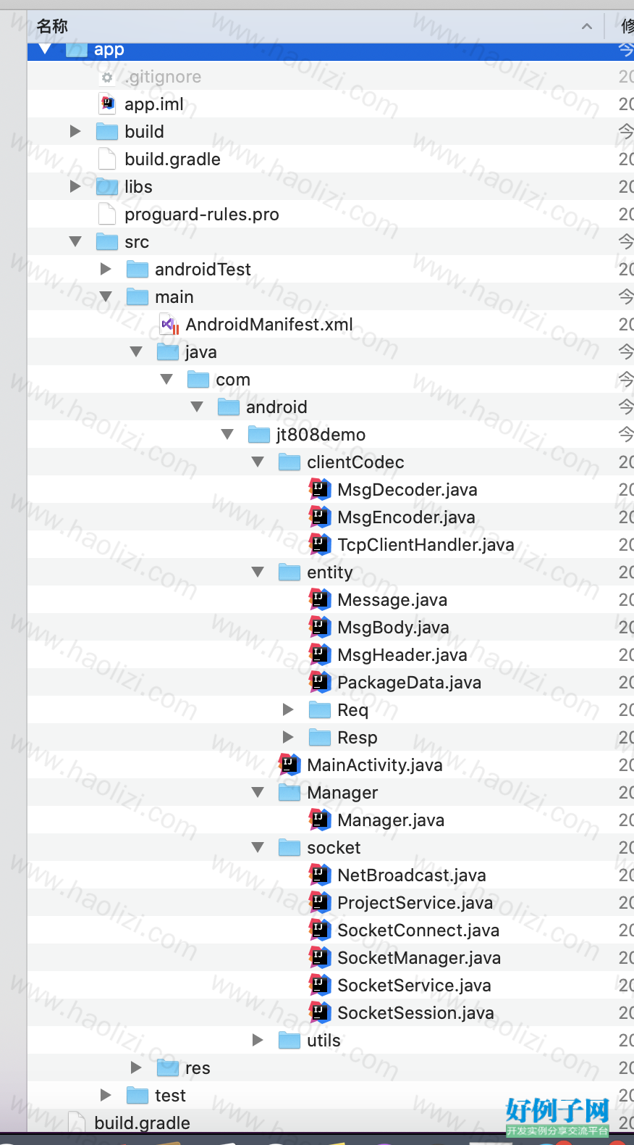
Task: Click the .gitignore file icon
Action: pos(107,77)
